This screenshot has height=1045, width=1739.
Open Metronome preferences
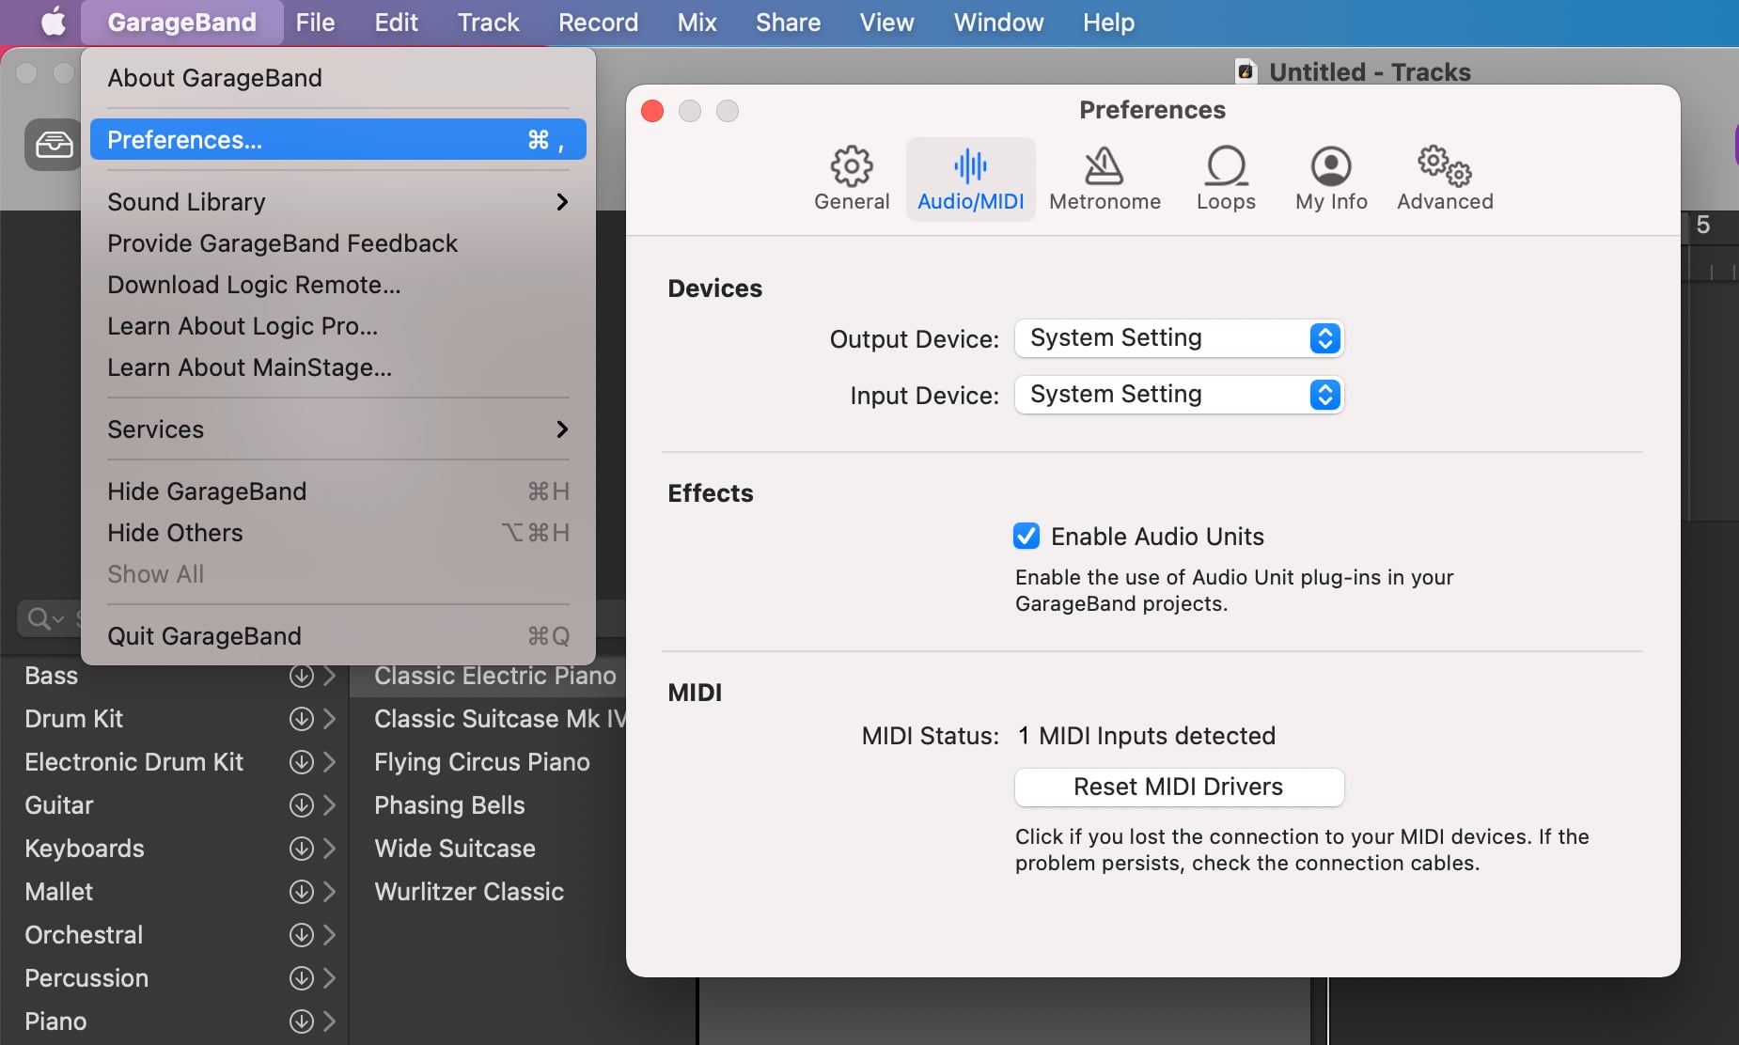pyautogui.click(x=1104, y=179)
